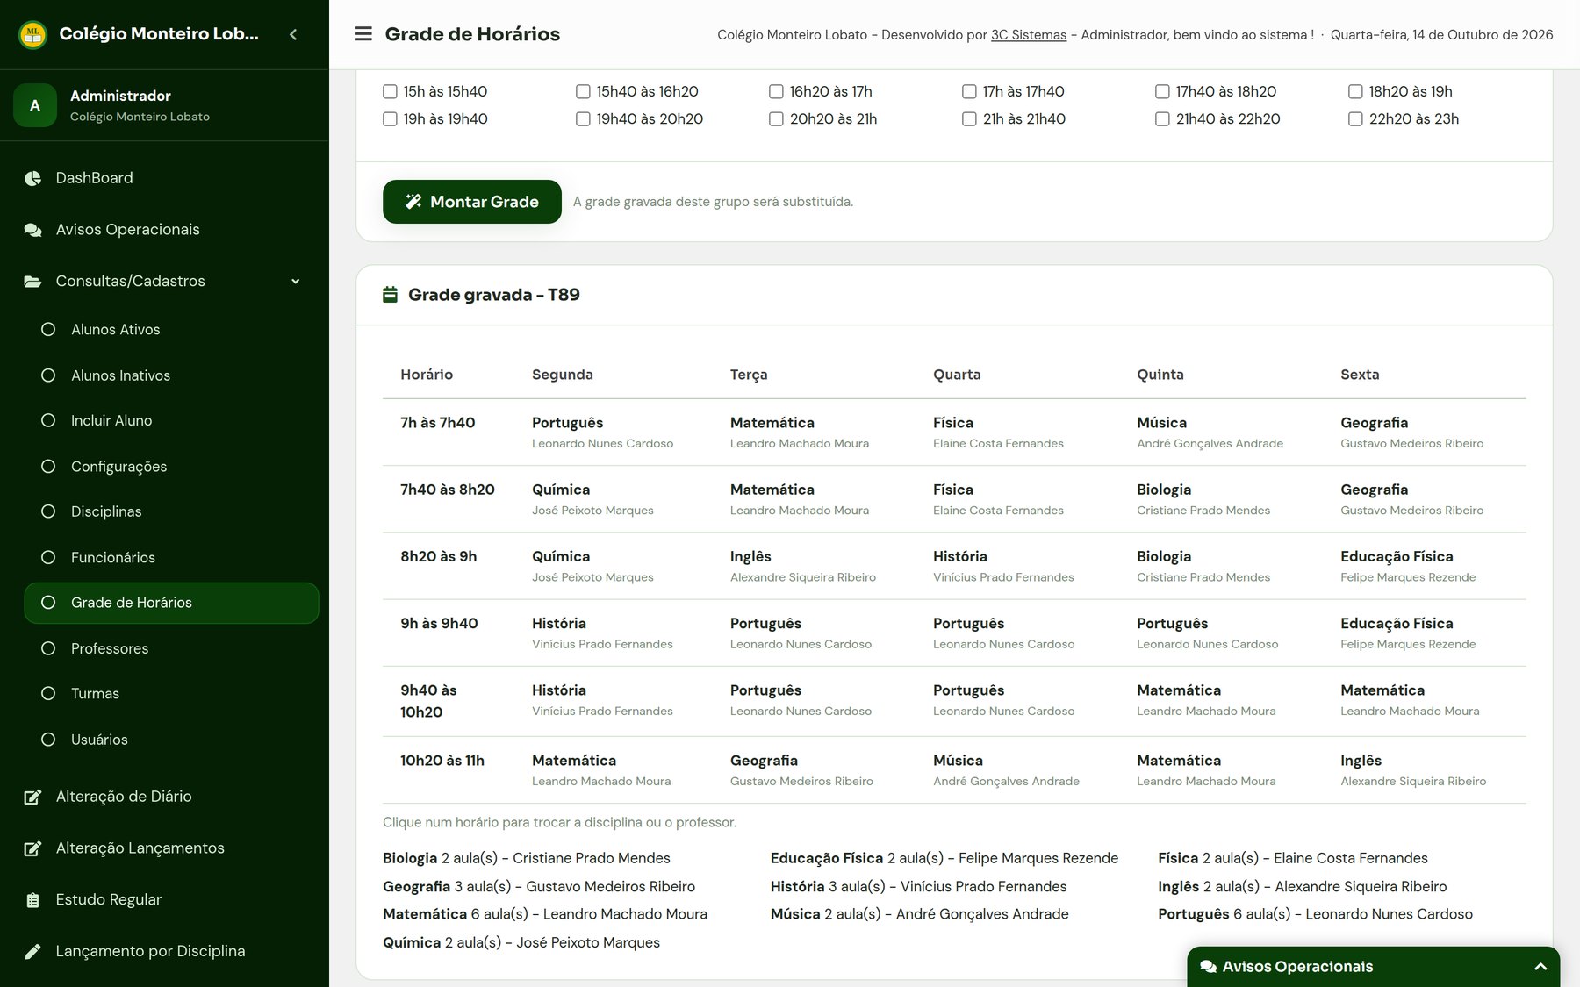Viewport: 1580px width, 987px height.
Task: Click the Lançamento por Disciplina pencil icon
Action: (x=32, y=952)
